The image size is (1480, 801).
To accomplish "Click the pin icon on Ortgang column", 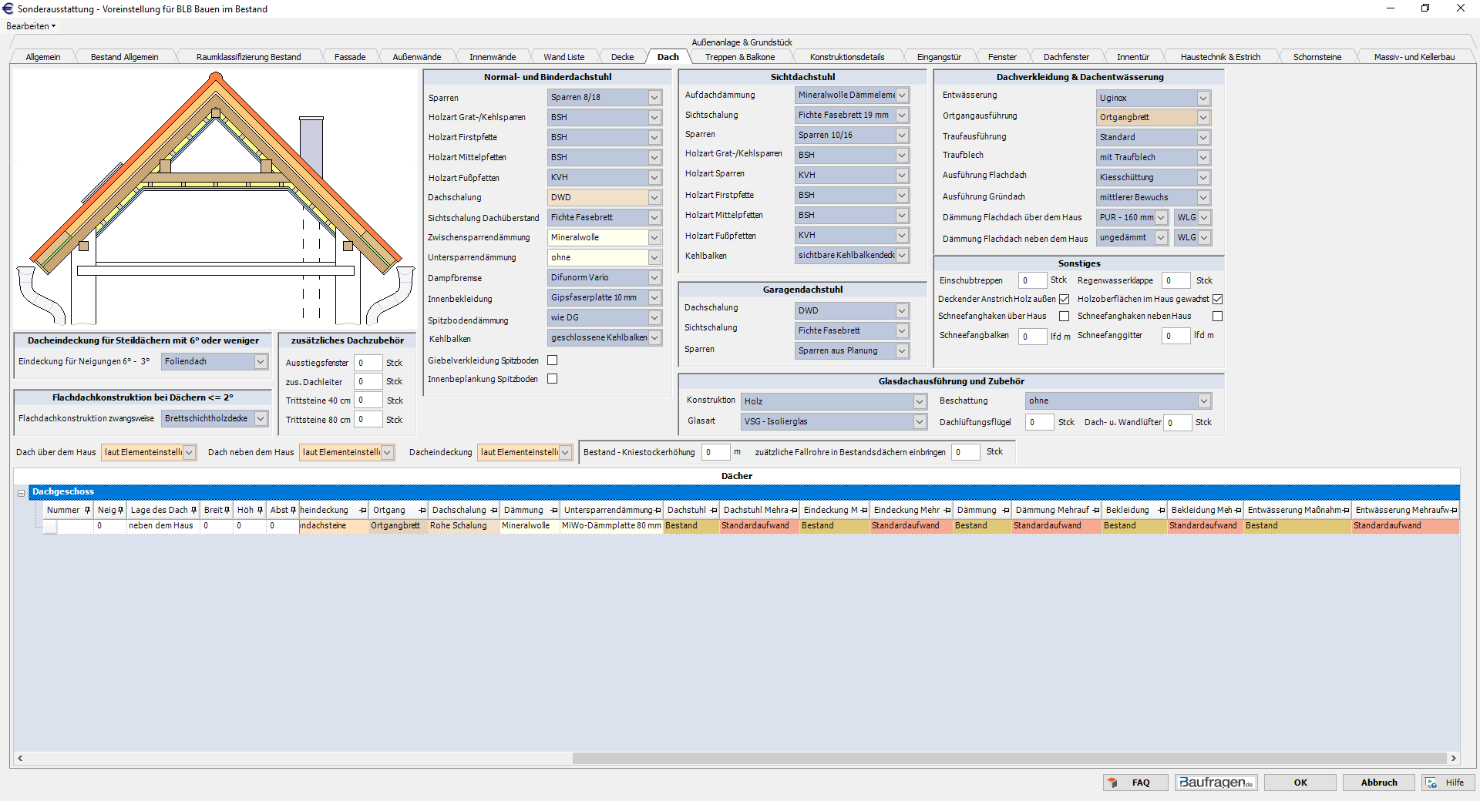I will click(x=422, y=511).
